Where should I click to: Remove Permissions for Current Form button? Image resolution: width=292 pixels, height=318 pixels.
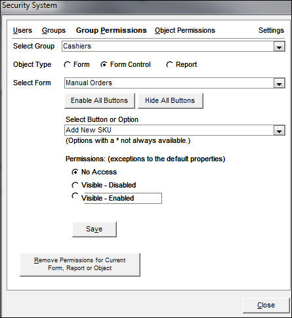[x=80, y=264]
